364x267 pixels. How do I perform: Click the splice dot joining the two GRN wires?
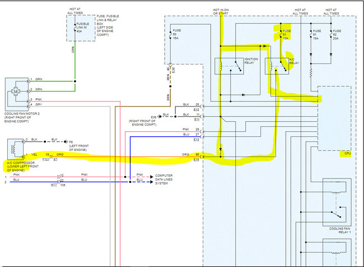click(74, 81)
